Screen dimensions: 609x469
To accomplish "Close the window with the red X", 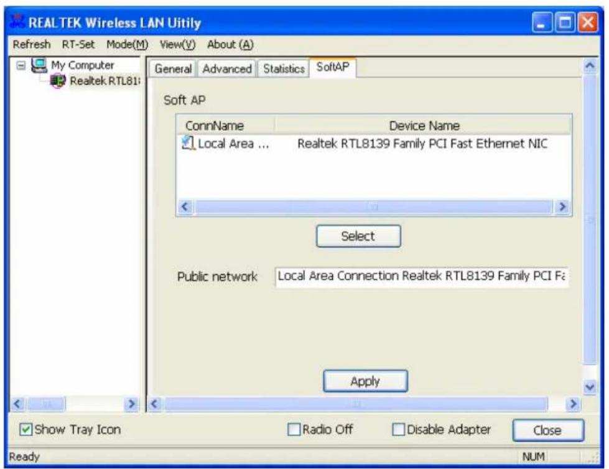I will pos(588,22).
